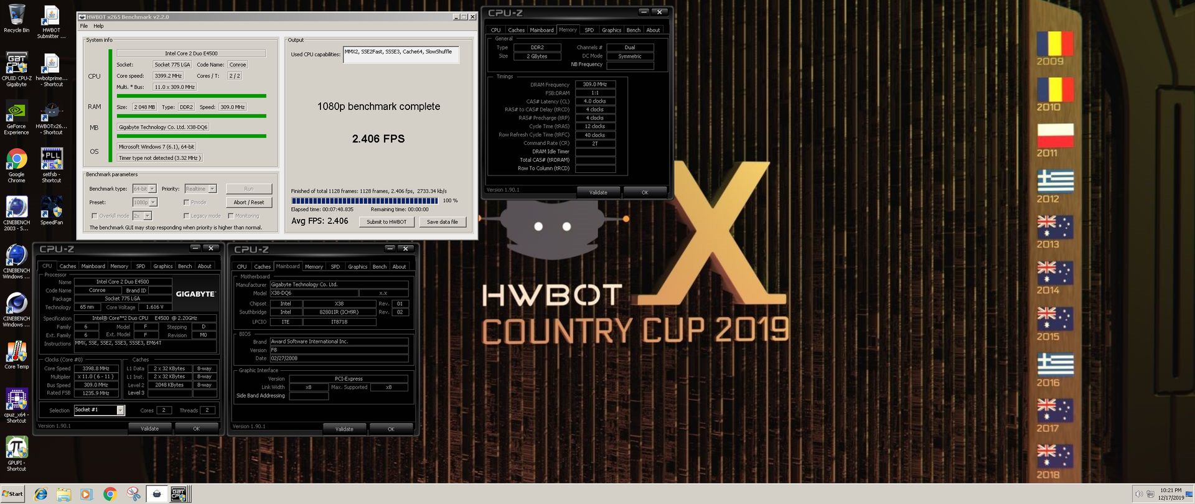
Task: Launch Internet Explorer from taskbar
Action: 41,494
